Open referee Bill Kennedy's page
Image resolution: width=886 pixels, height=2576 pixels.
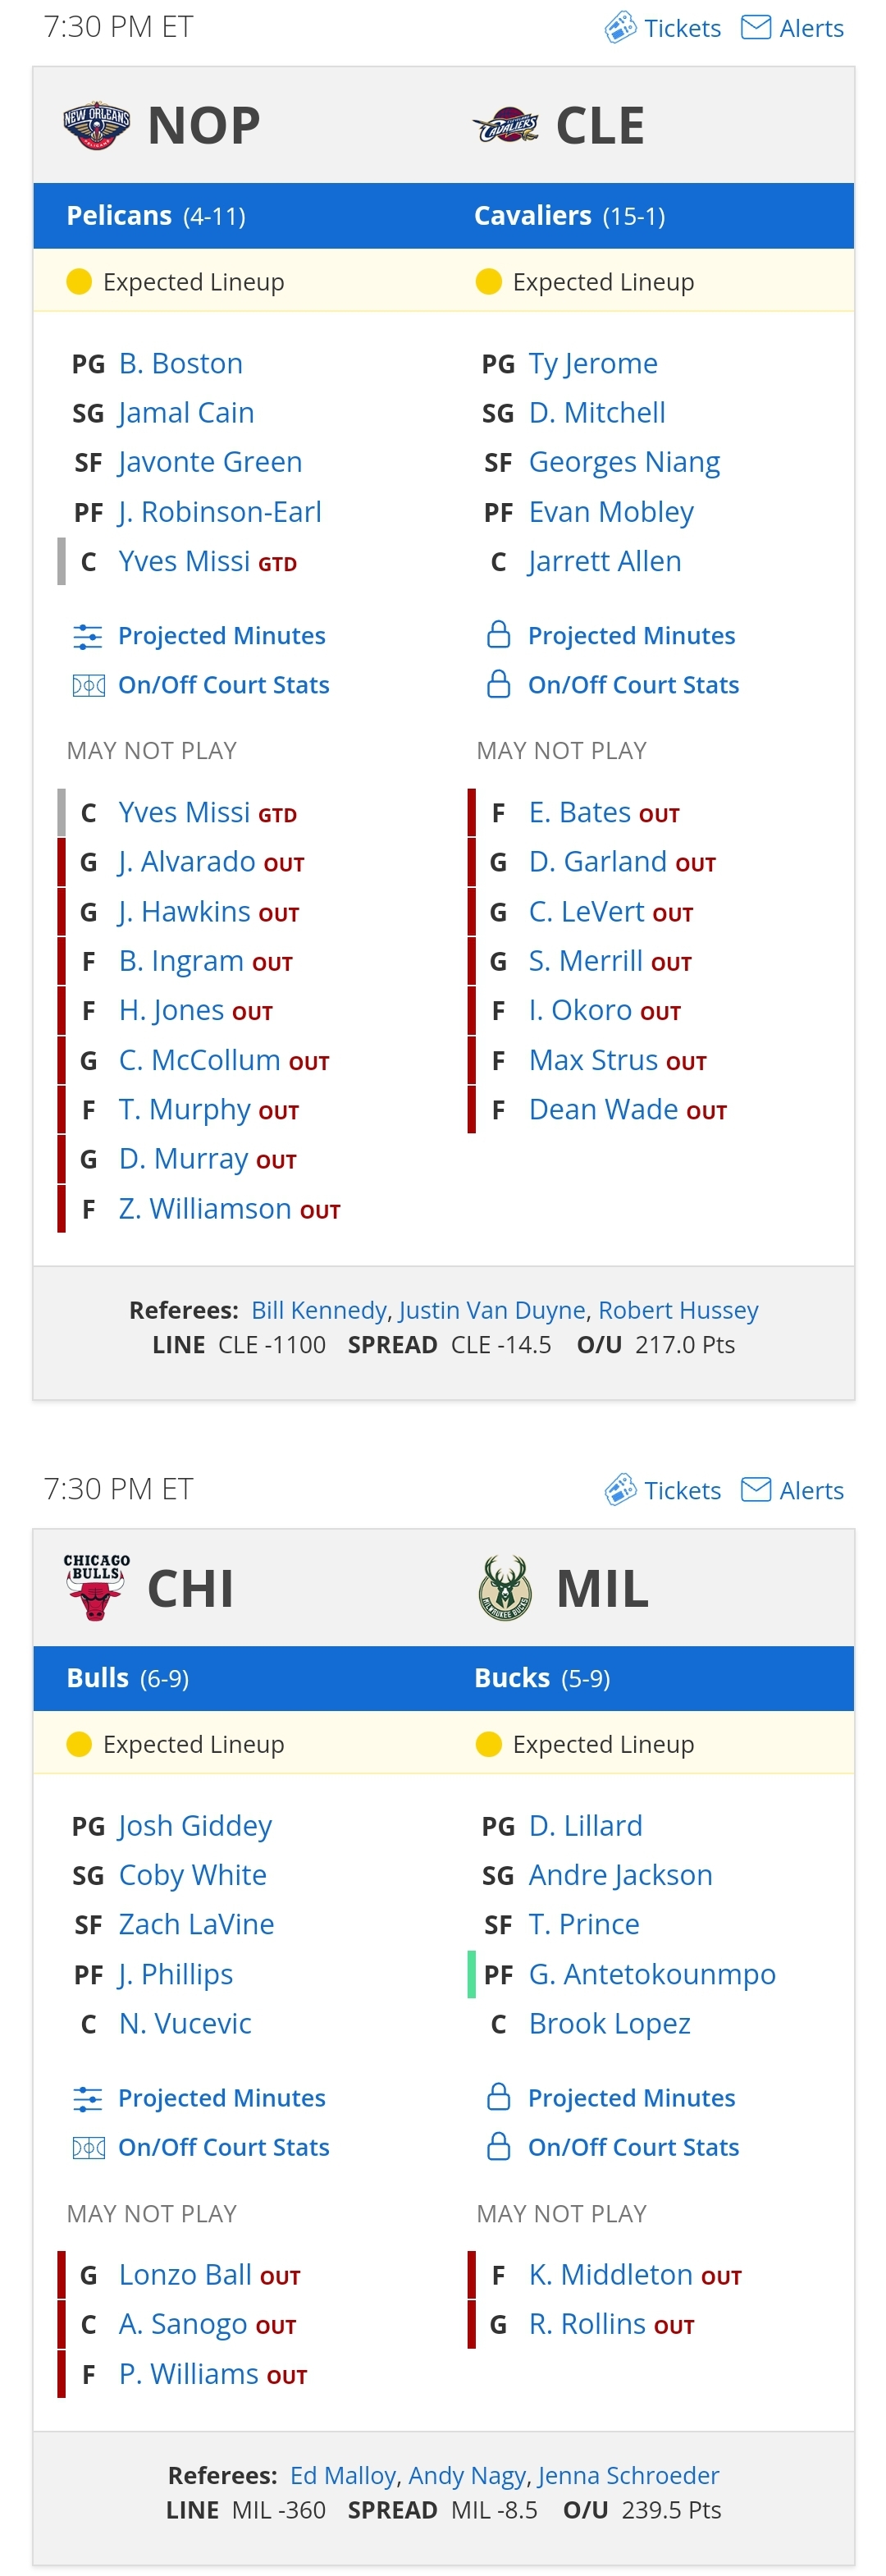point(318,1310)
